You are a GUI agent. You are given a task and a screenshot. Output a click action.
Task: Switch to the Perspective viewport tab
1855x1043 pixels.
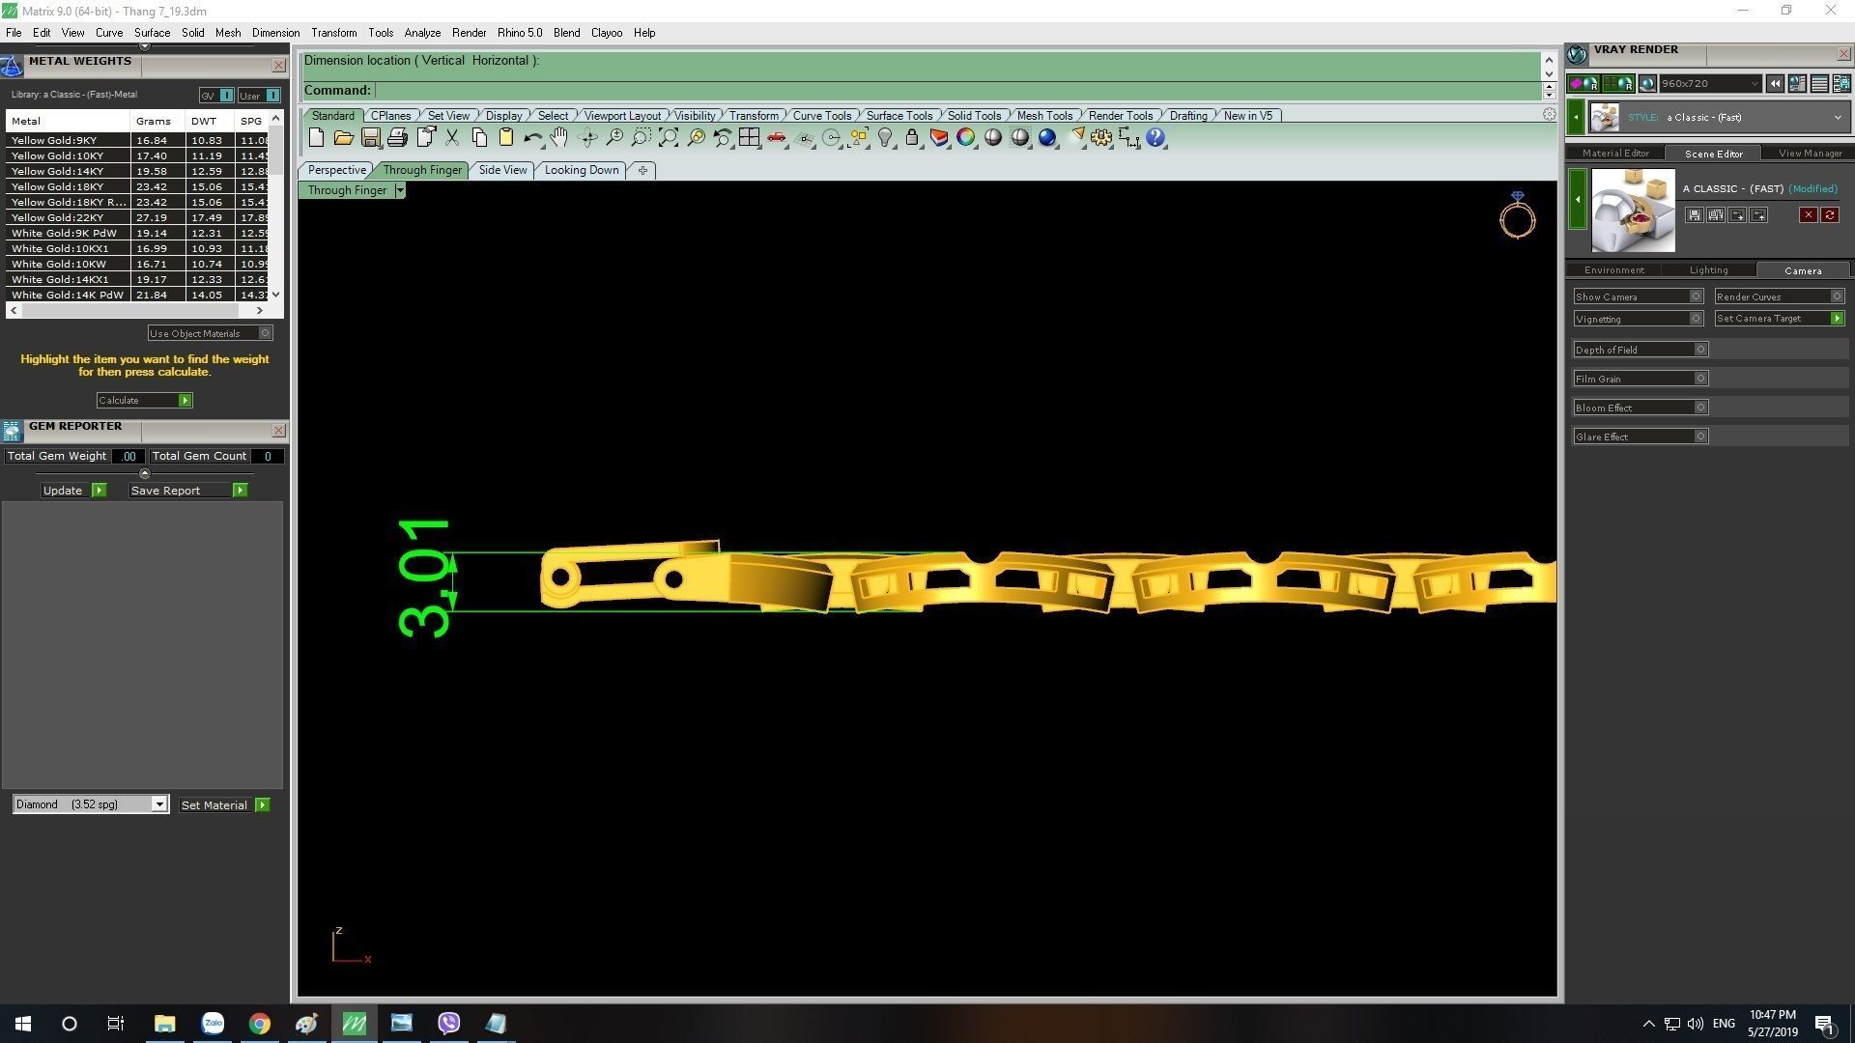point(336,170)
